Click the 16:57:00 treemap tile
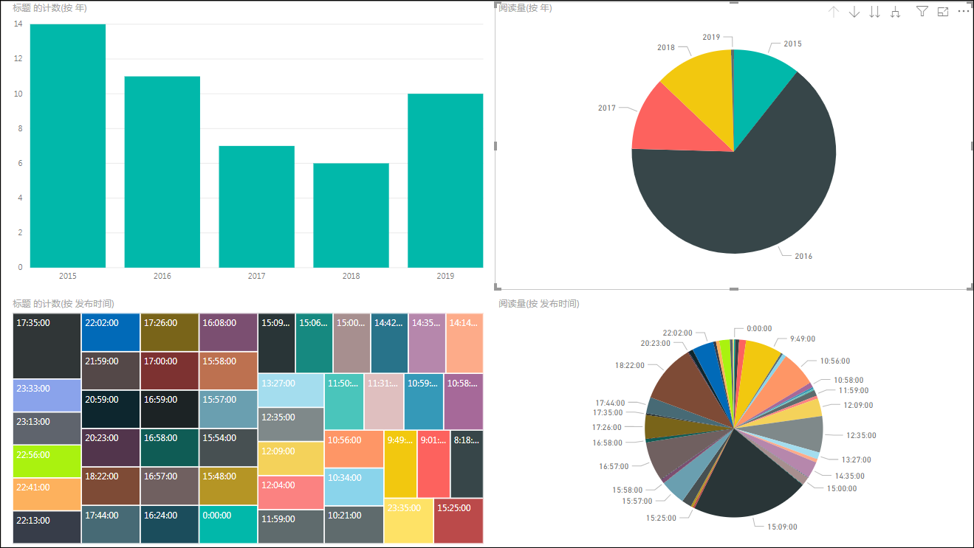This screenshot has height=548, width=974. click(x=170, y=485)
